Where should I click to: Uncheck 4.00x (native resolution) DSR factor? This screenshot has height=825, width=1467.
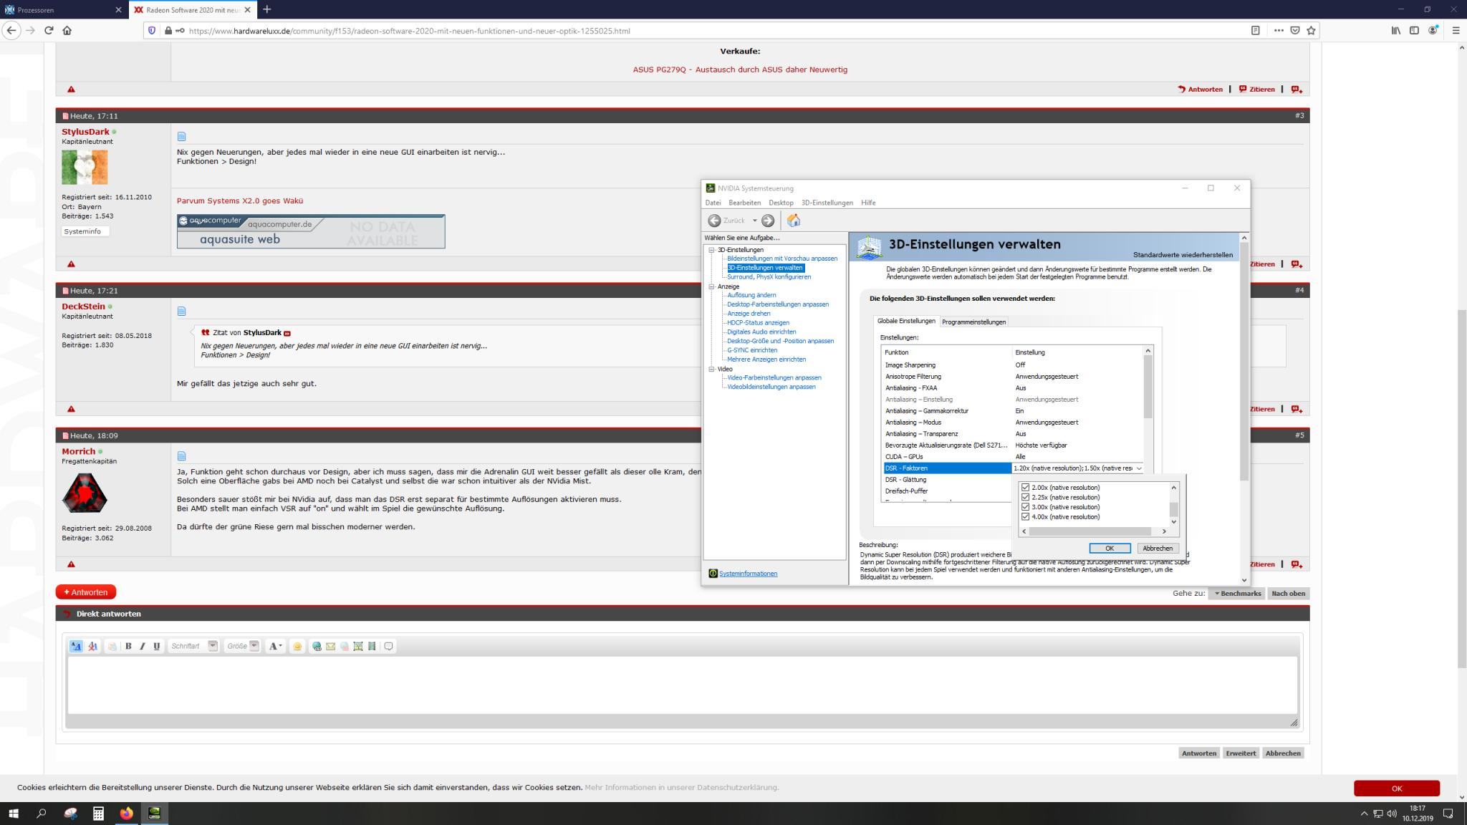pos(1025,516)
